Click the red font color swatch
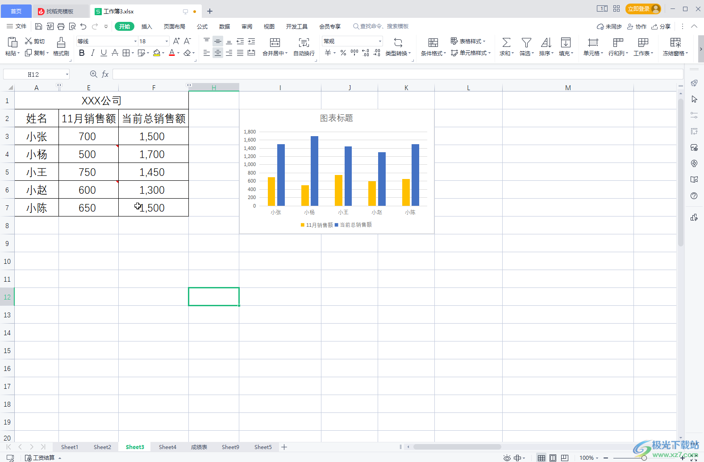 point(172,53)
